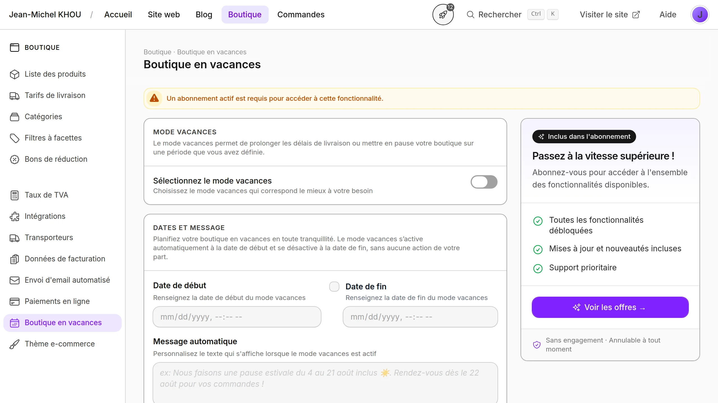Click the Tarifs de livraison truck icon
Image resolution: width=718 pixels, height=403 pixels.
(14, 95)
